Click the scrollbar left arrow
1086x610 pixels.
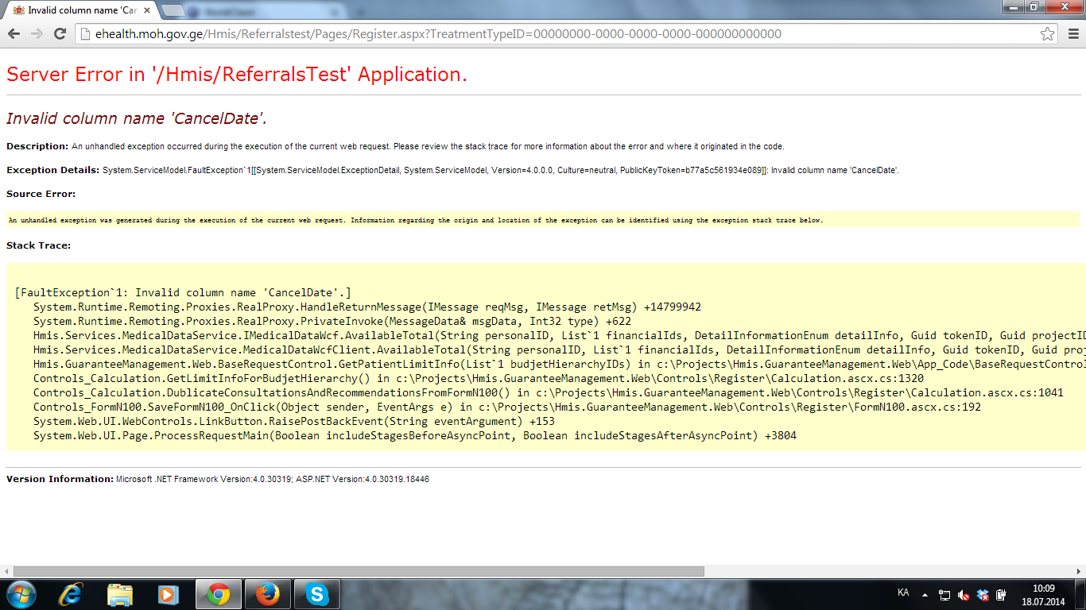coord(7,571)
